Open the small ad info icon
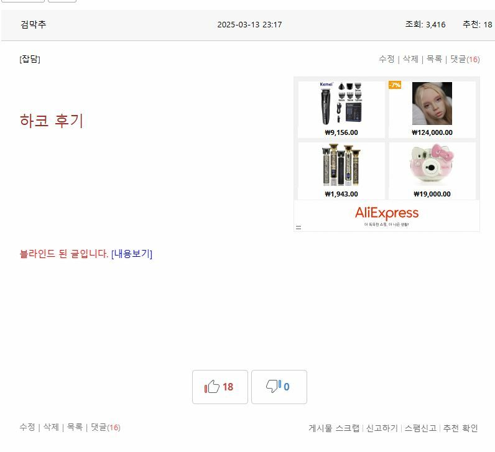The height and width of the screenshot is (452, 495). [x=298, y=228]
